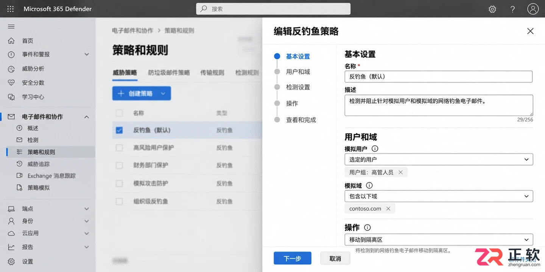Collapse the 电子邮件和协作 section

click(x=87, y=117)
